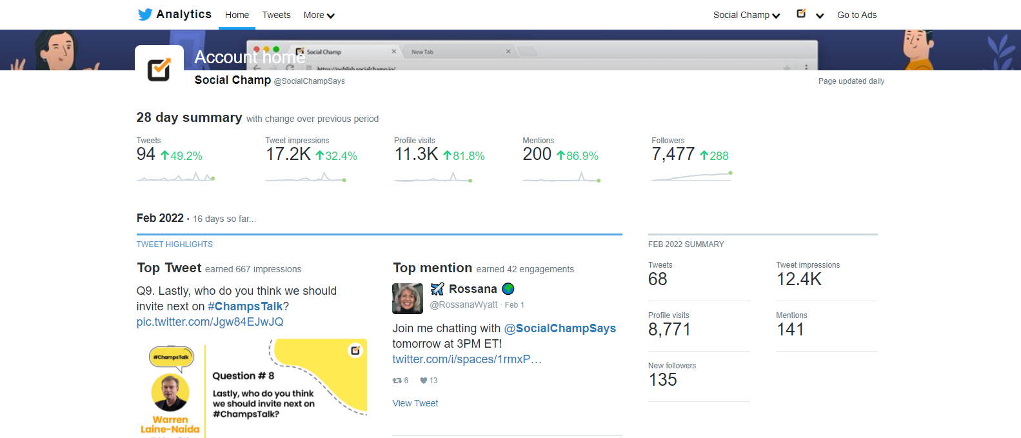Expand the Social Champ account dropdown
The image size is (1021, 438).
(x=747, y=15)
